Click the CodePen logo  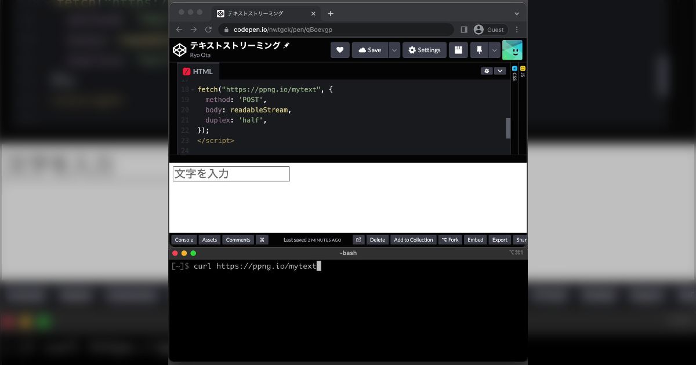180,50
